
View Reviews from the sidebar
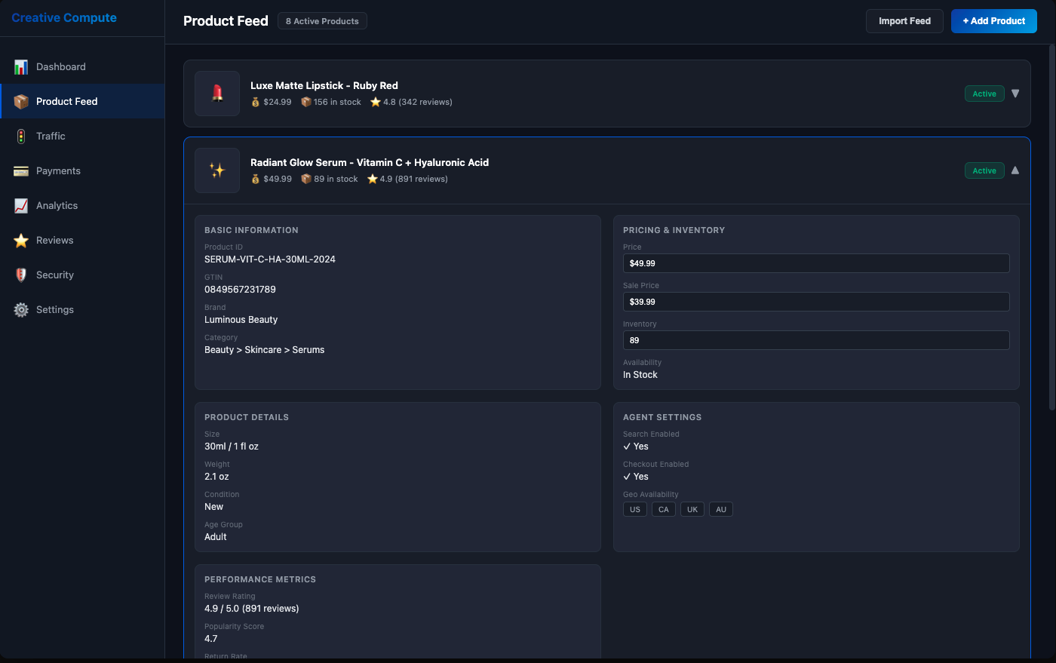(54, 240)
